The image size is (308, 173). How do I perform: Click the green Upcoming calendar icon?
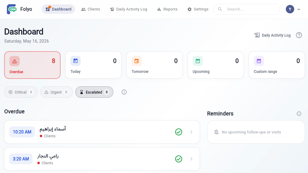point(198,61)
